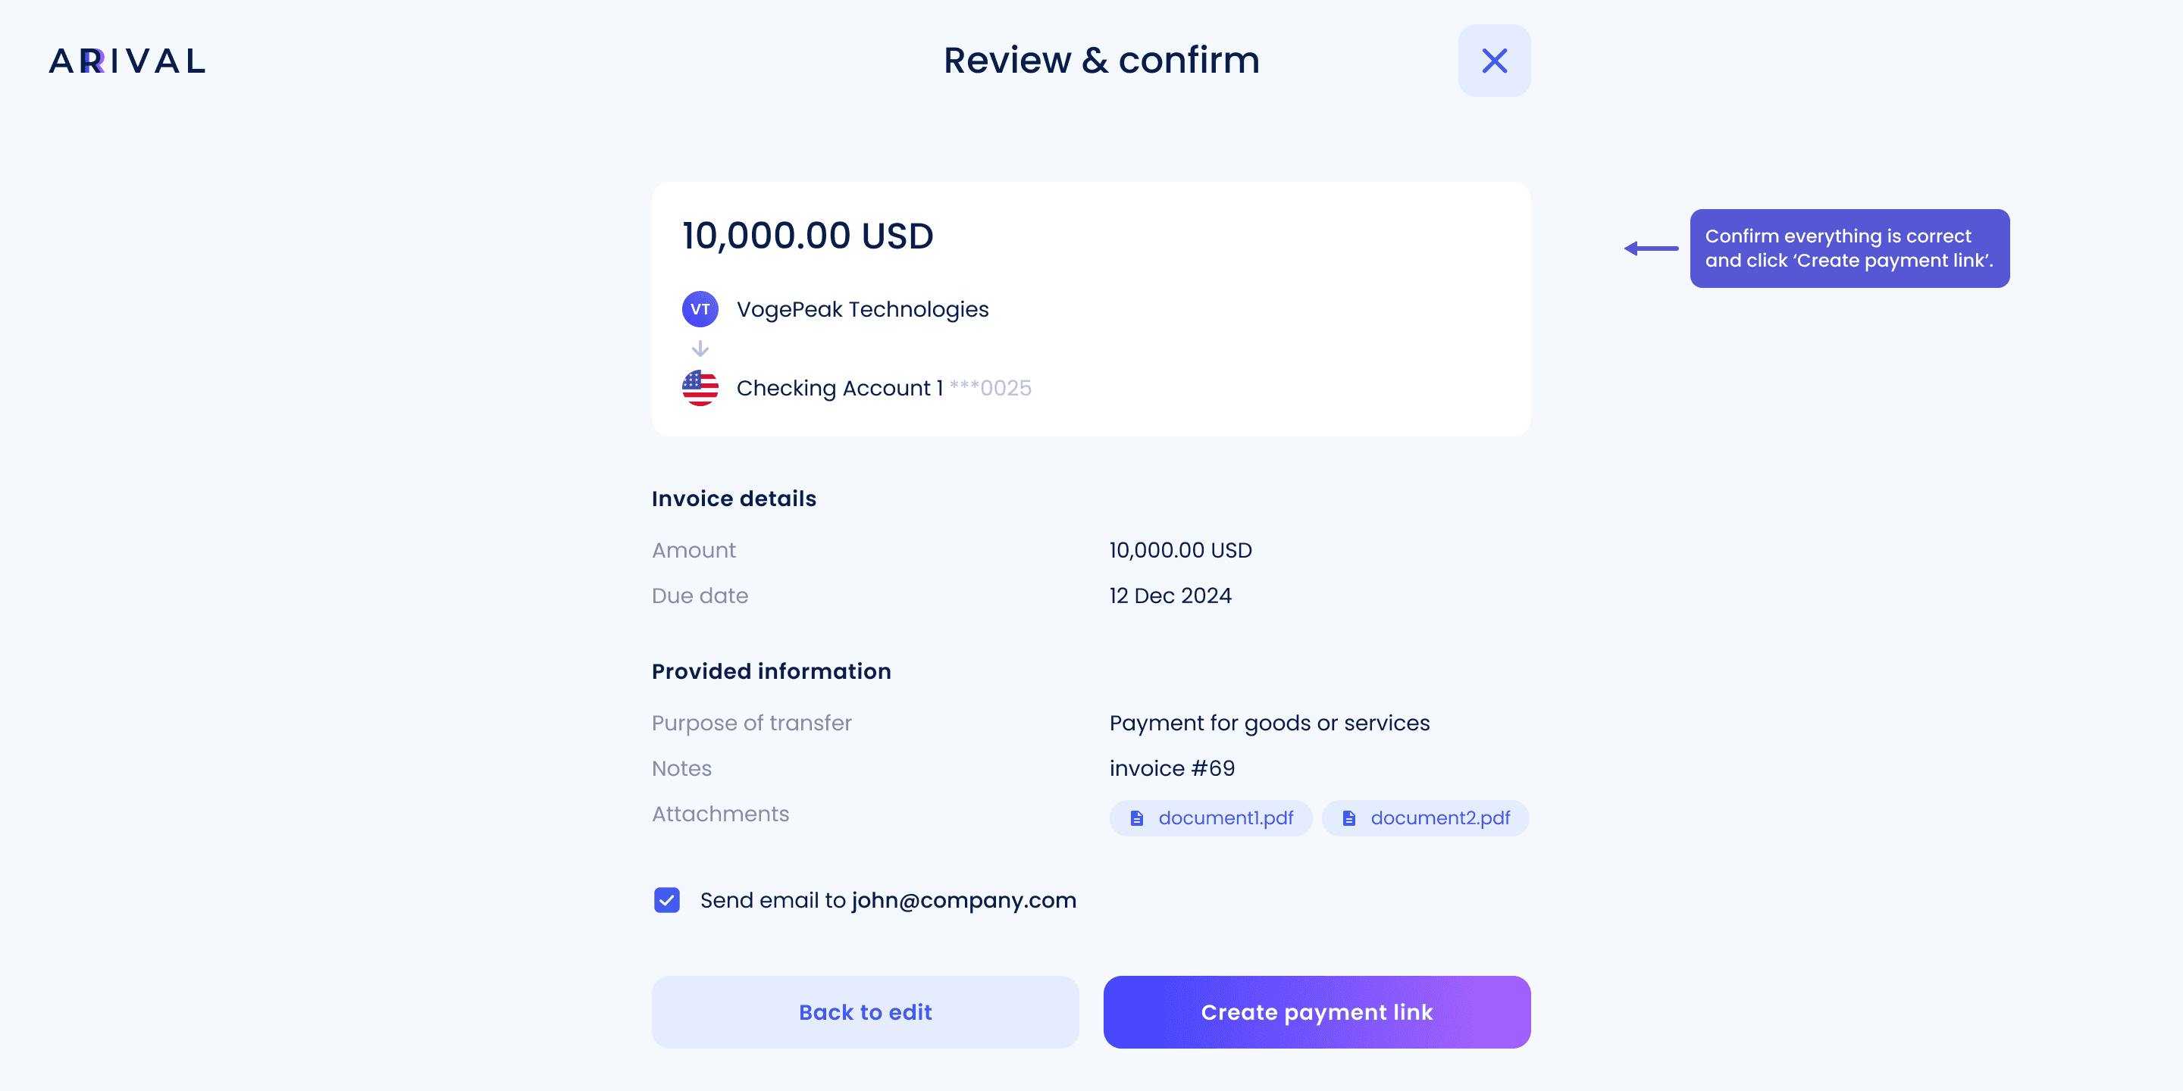Click the 12 Dec 2024 due date value

(x=1170, y=596)
